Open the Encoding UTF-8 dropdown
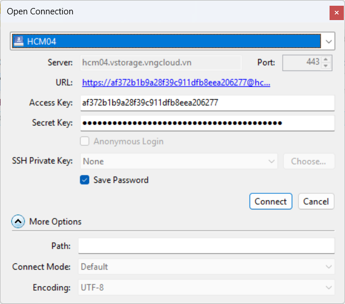 [x=206, y=287]
